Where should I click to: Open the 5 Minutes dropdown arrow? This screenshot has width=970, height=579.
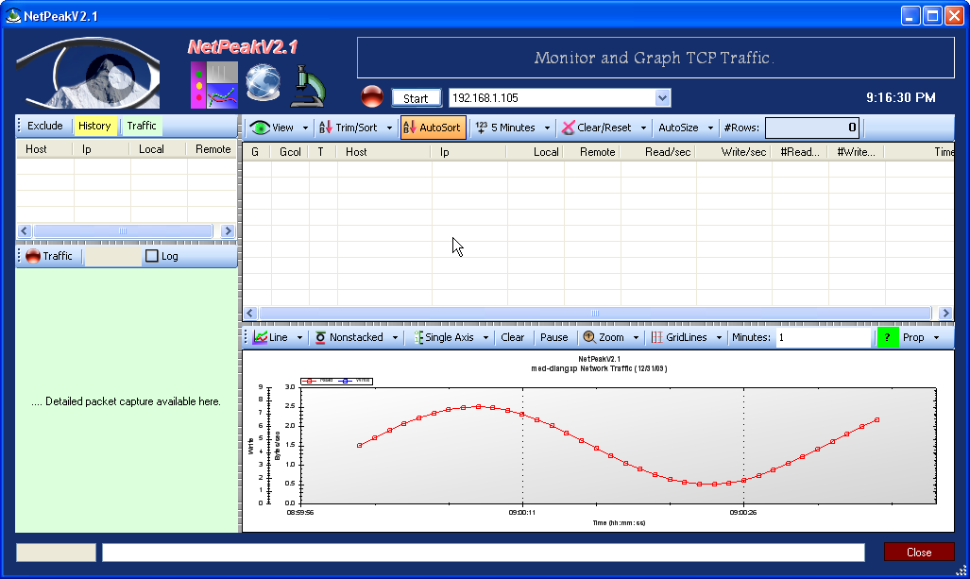click(x=547, y=128)
